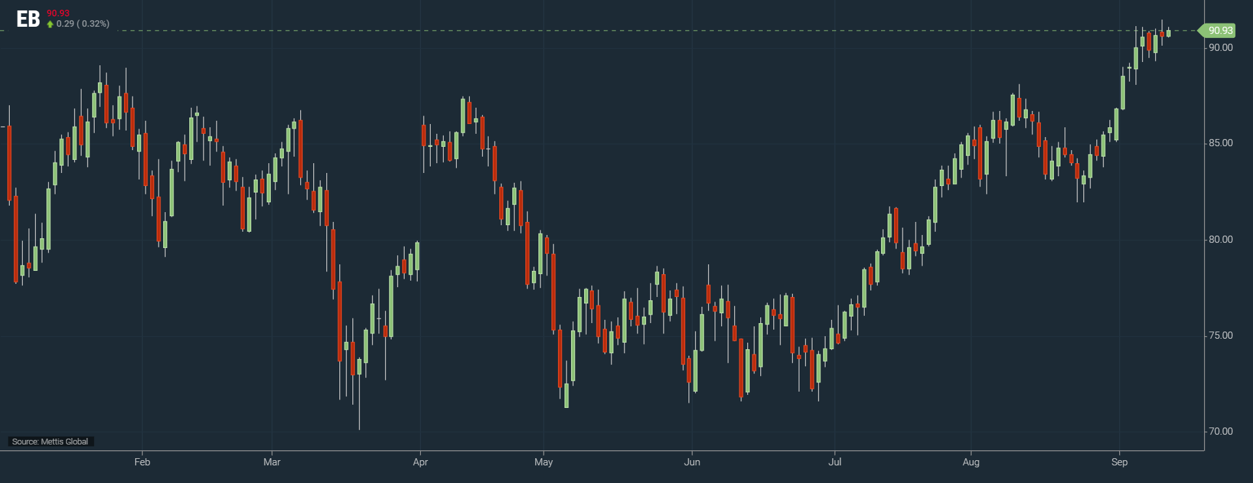The width and height of the screenshot is (1253, 483).
Task: Click the 90.00 price axis label
Action: [x=1220, y=48]
